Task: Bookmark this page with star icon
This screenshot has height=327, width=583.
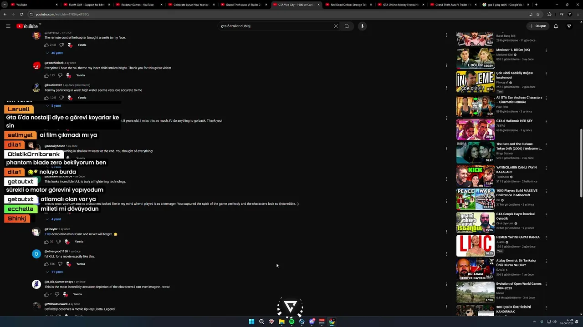Action: 537,14
